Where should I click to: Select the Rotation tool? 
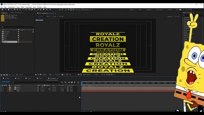point(23,10)
